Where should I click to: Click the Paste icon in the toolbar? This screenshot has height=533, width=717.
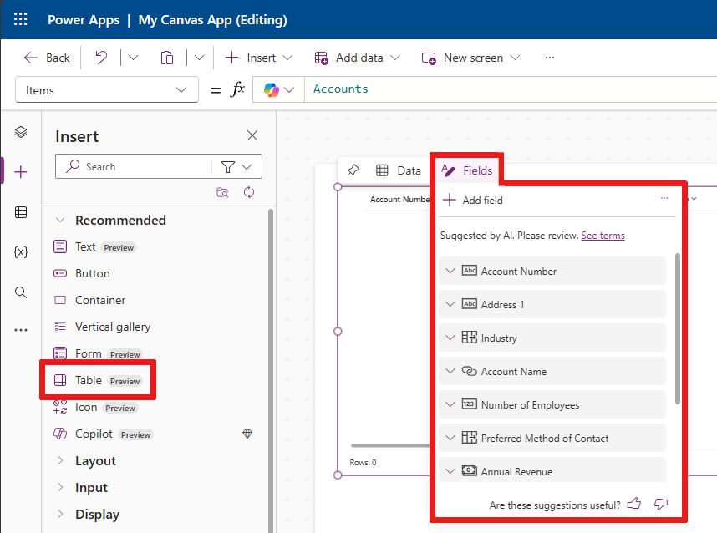(167, 57)
